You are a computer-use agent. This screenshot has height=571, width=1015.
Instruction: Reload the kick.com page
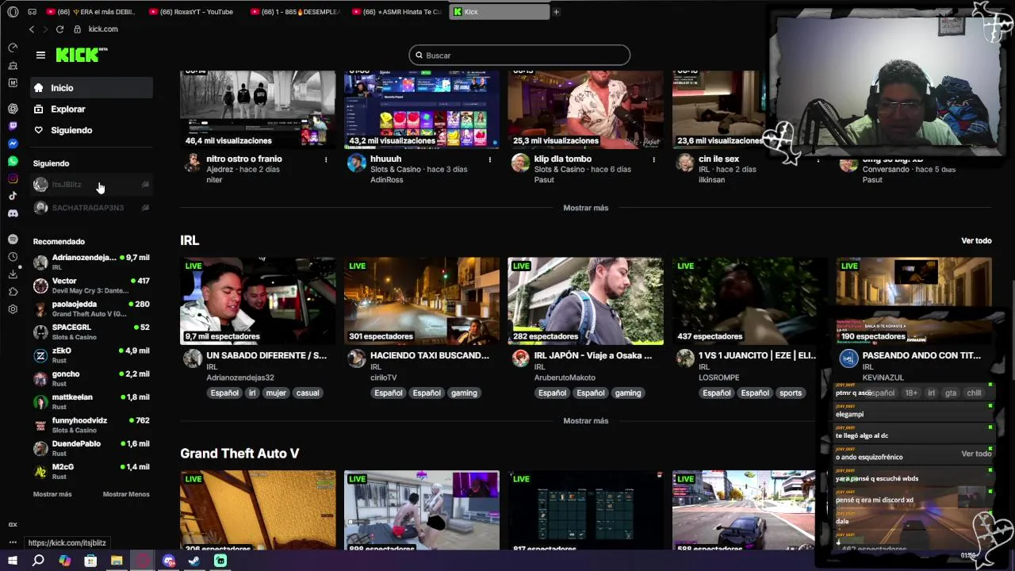(59, 29)
